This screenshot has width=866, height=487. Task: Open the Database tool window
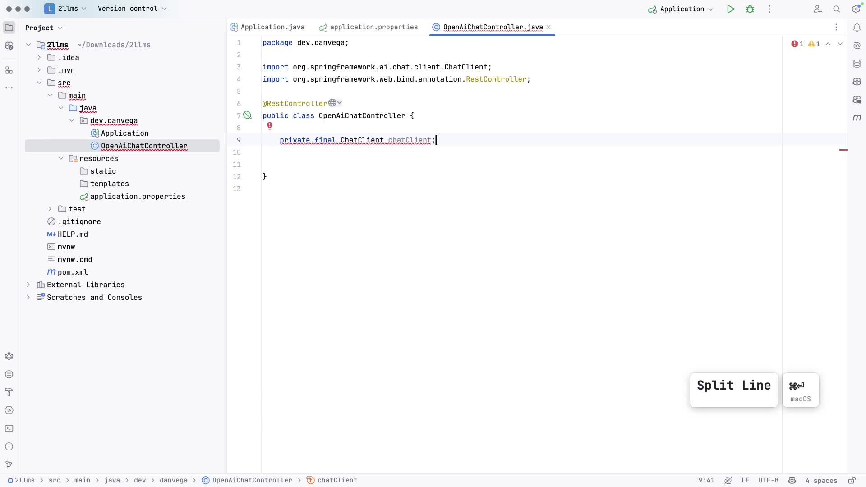click(x=857, y=64)
